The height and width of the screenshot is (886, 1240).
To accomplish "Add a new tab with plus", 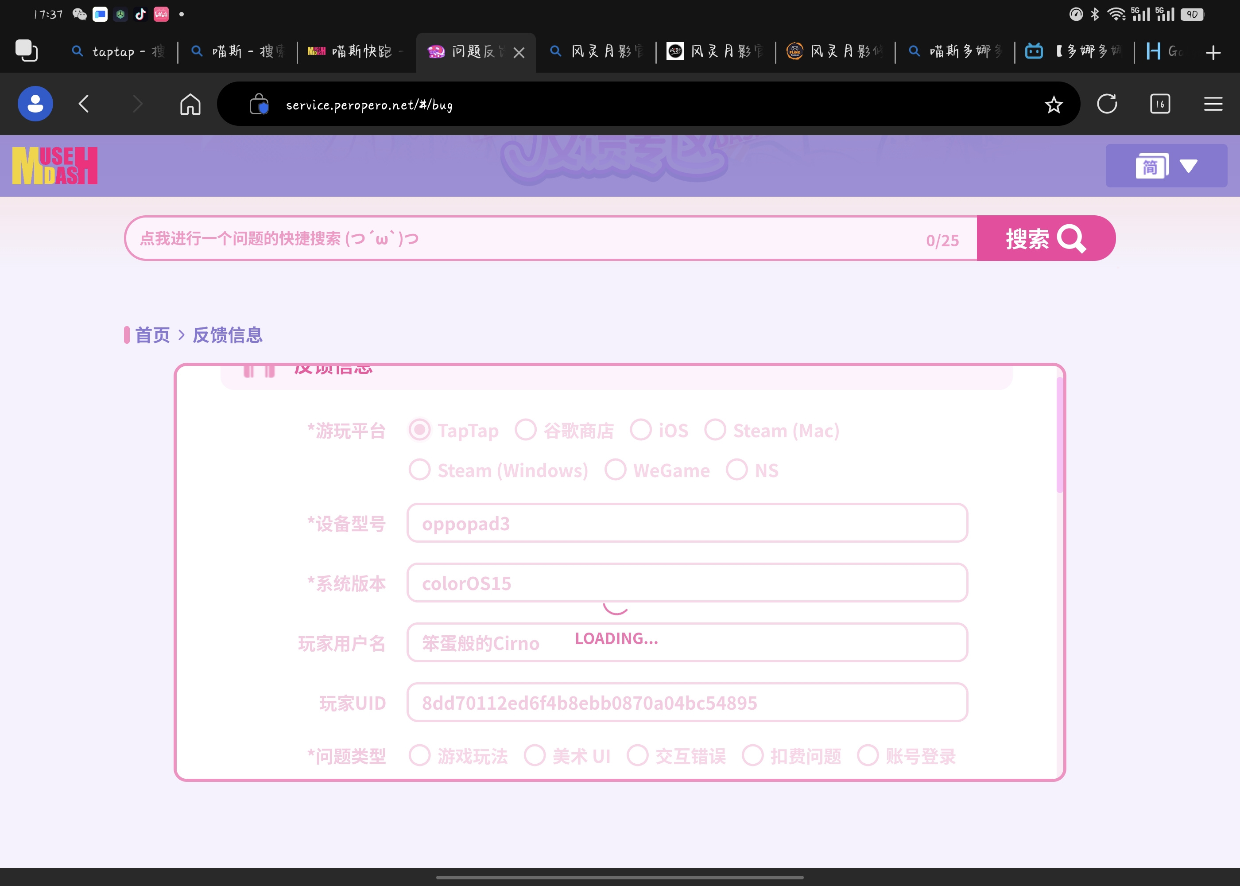I will tap(1213, 52).
